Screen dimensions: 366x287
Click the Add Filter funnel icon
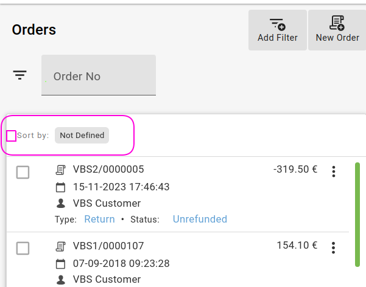[x=278, y=24]
